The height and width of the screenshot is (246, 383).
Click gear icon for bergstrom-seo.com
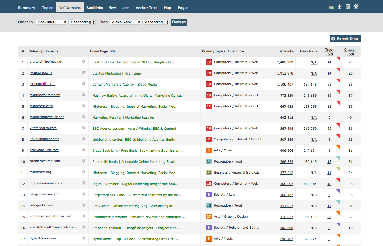[x=84, y=194]
